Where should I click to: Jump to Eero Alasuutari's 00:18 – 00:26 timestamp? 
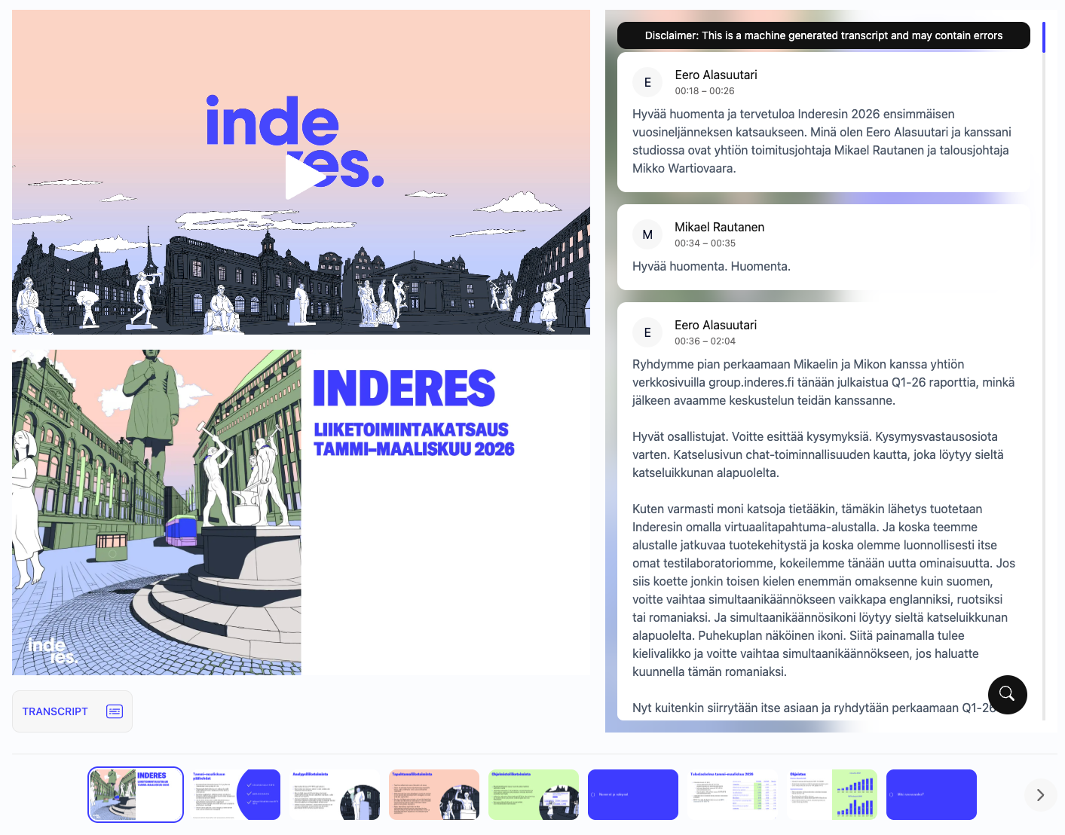(705, 91)
